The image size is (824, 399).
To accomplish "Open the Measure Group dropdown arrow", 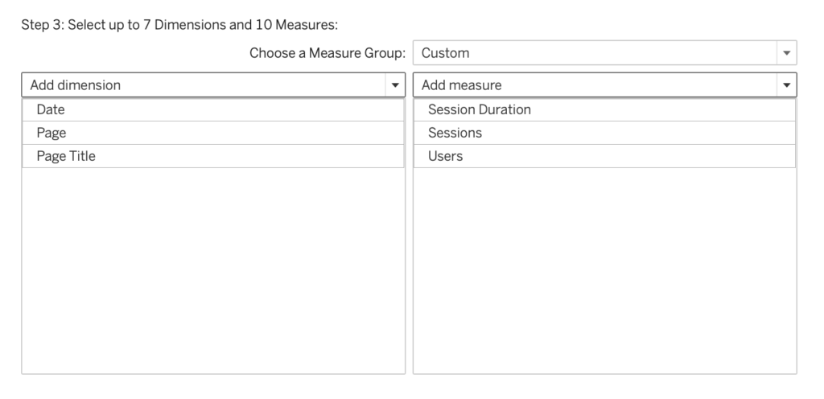I will point(786,53).
